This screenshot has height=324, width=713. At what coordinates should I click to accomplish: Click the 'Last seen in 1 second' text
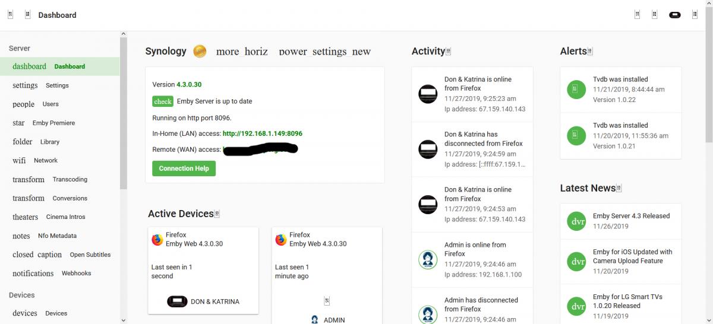click(172, 272)
